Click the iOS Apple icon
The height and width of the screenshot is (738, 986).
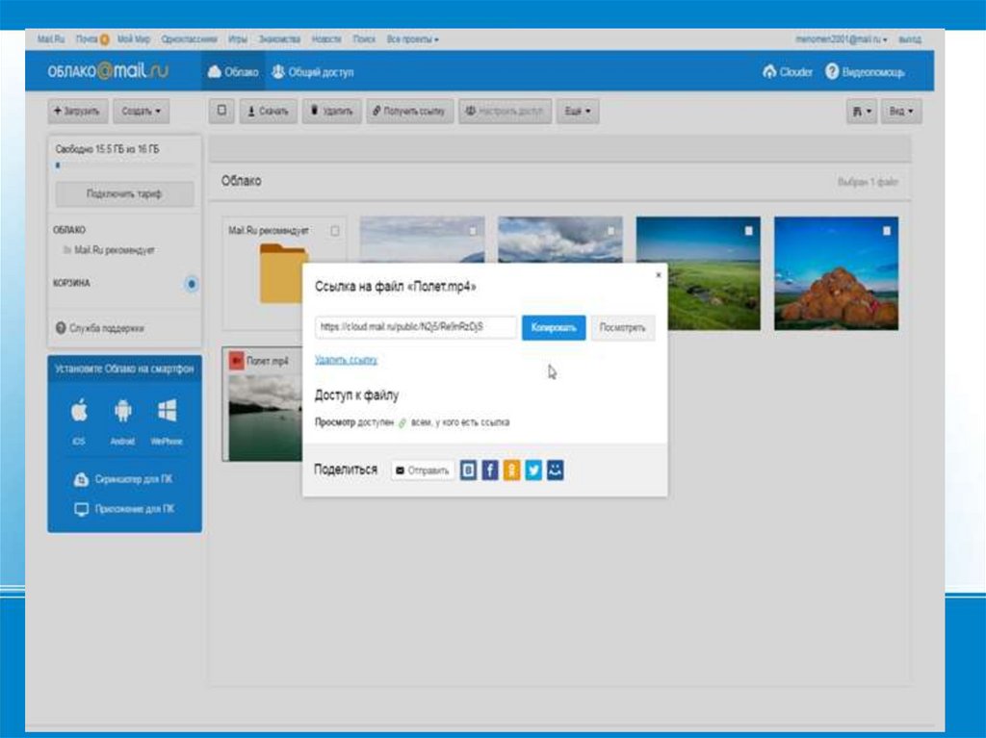tap(79, 411)
